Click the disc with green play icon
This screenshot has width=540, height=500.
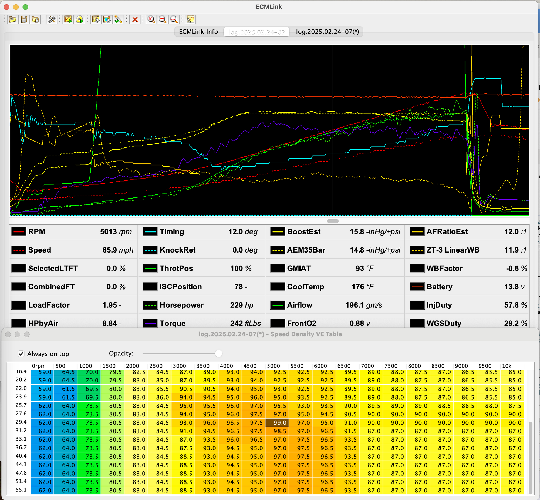pyautogui.click(x=79, y=19)
